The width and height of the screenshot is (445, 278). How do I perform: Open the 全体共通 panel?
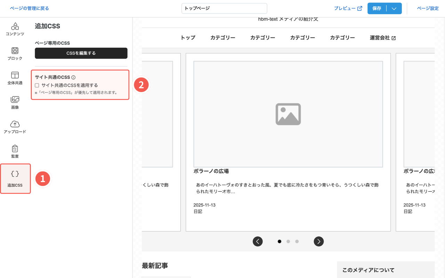[x=15, y=79]
